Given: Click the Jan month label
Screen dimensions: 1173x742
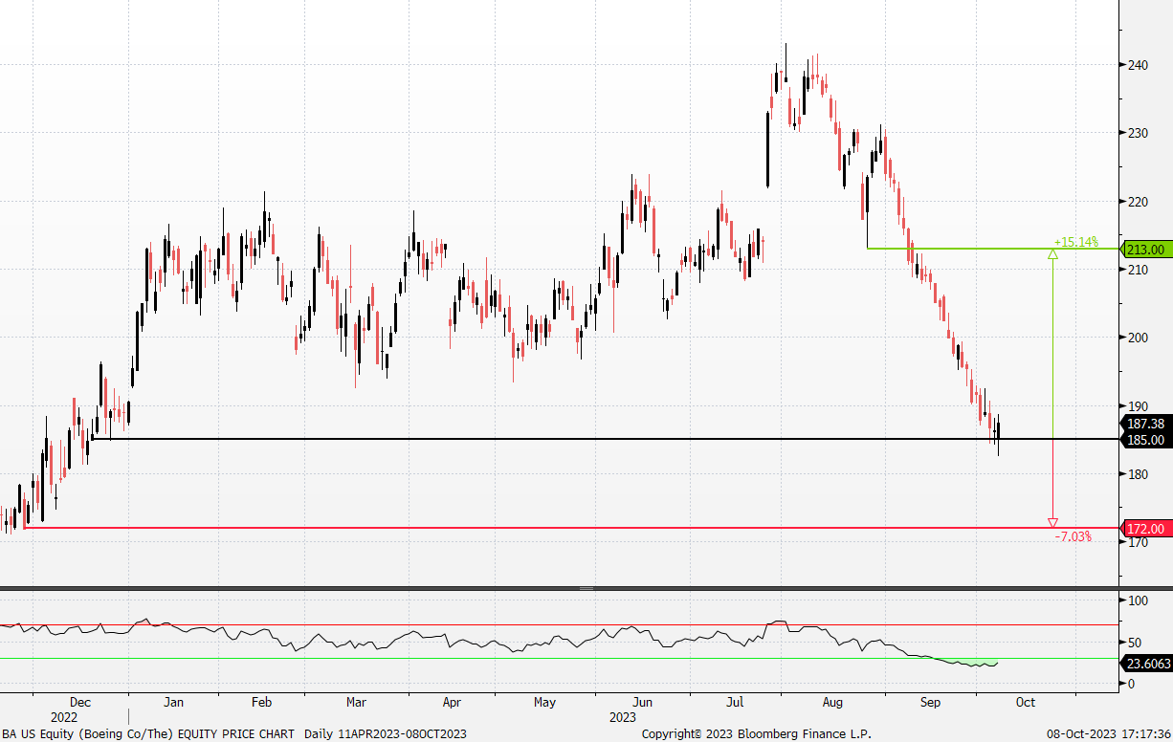Looking at the screenshot, I should coord(173,703).
